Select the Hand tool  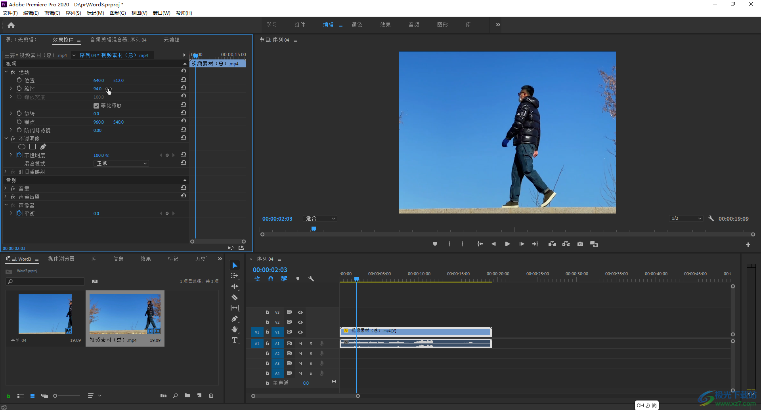[x=235, y=329]
